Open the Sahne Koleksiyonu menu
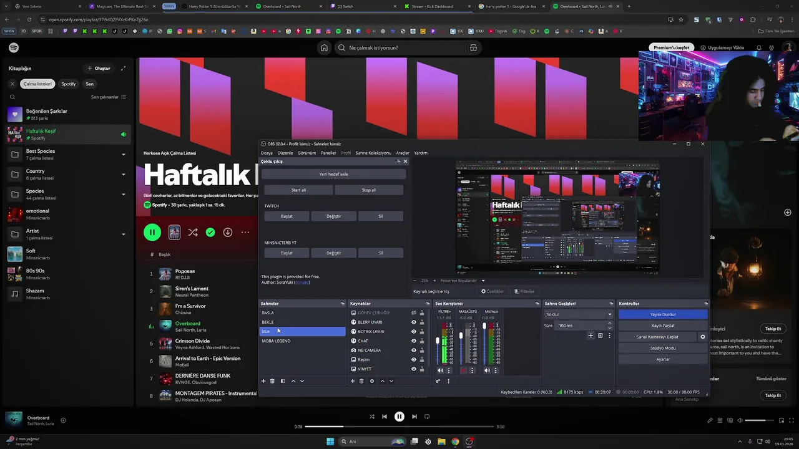The height and width of the screenshot is (449, 799). point(373,153)
